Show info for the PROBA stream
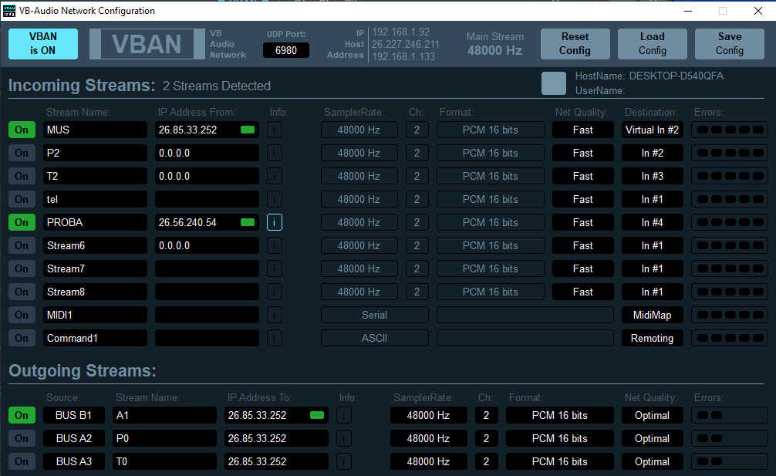 274,223
